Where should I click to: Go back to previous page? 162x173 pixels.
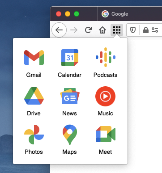point(59,30)
